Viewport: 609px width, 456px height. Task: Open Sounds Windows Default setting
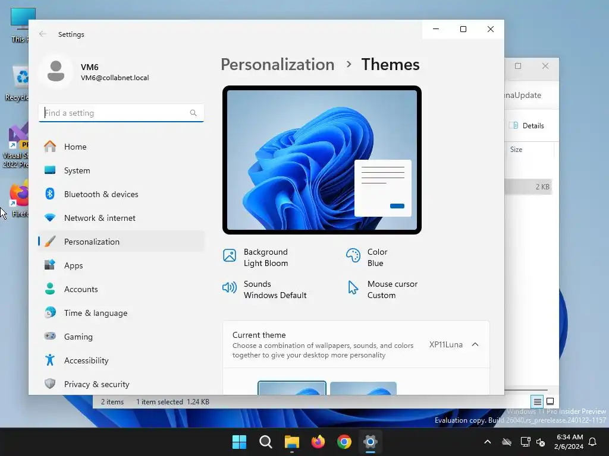coord(265,290)
